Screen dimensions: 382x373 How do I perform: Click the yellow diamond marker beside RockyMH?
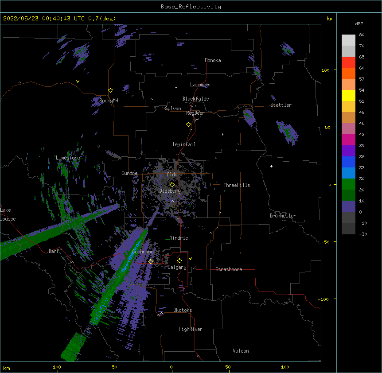(x=110, y=90)
